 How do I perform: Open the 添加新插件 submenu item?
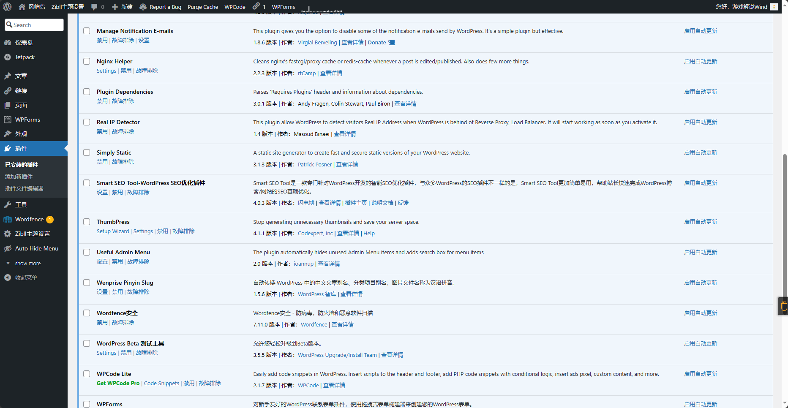click(19, 177)
